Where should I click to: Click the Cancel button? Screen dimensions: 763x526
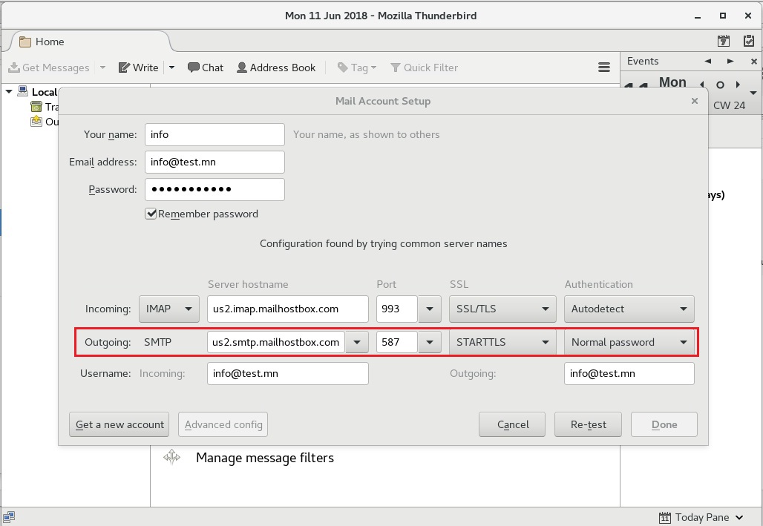[x=512, y=424]
